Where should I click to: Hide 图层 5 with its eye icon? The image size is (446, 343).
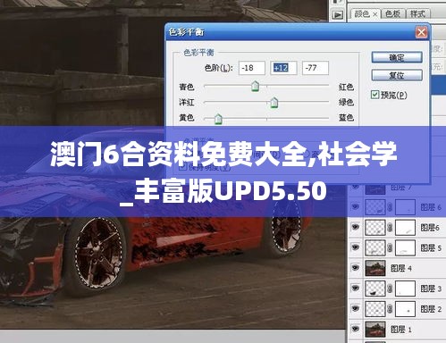[355, 247]
